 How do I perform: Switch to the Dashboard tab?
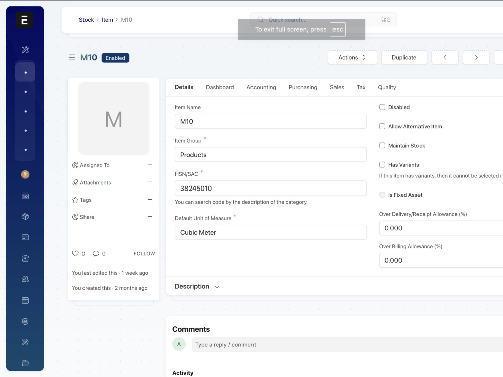(220, 87)
